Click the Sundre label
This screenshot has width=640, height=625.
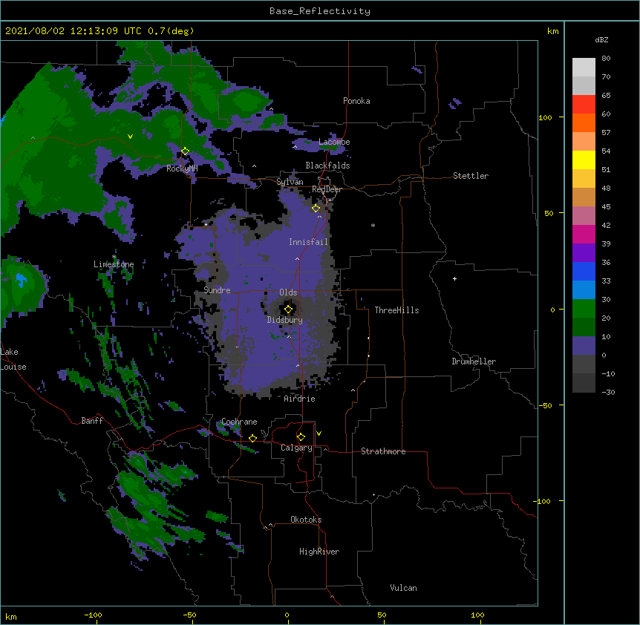217,290
